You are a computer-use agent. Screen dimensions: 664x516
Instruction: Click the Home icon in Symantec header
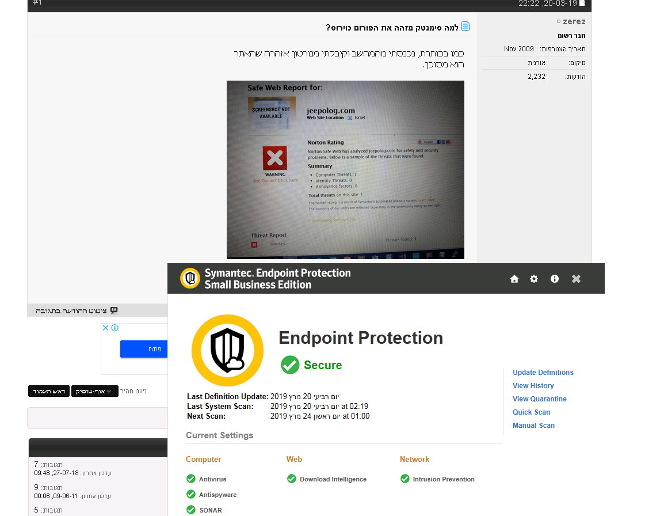(514, 279)
